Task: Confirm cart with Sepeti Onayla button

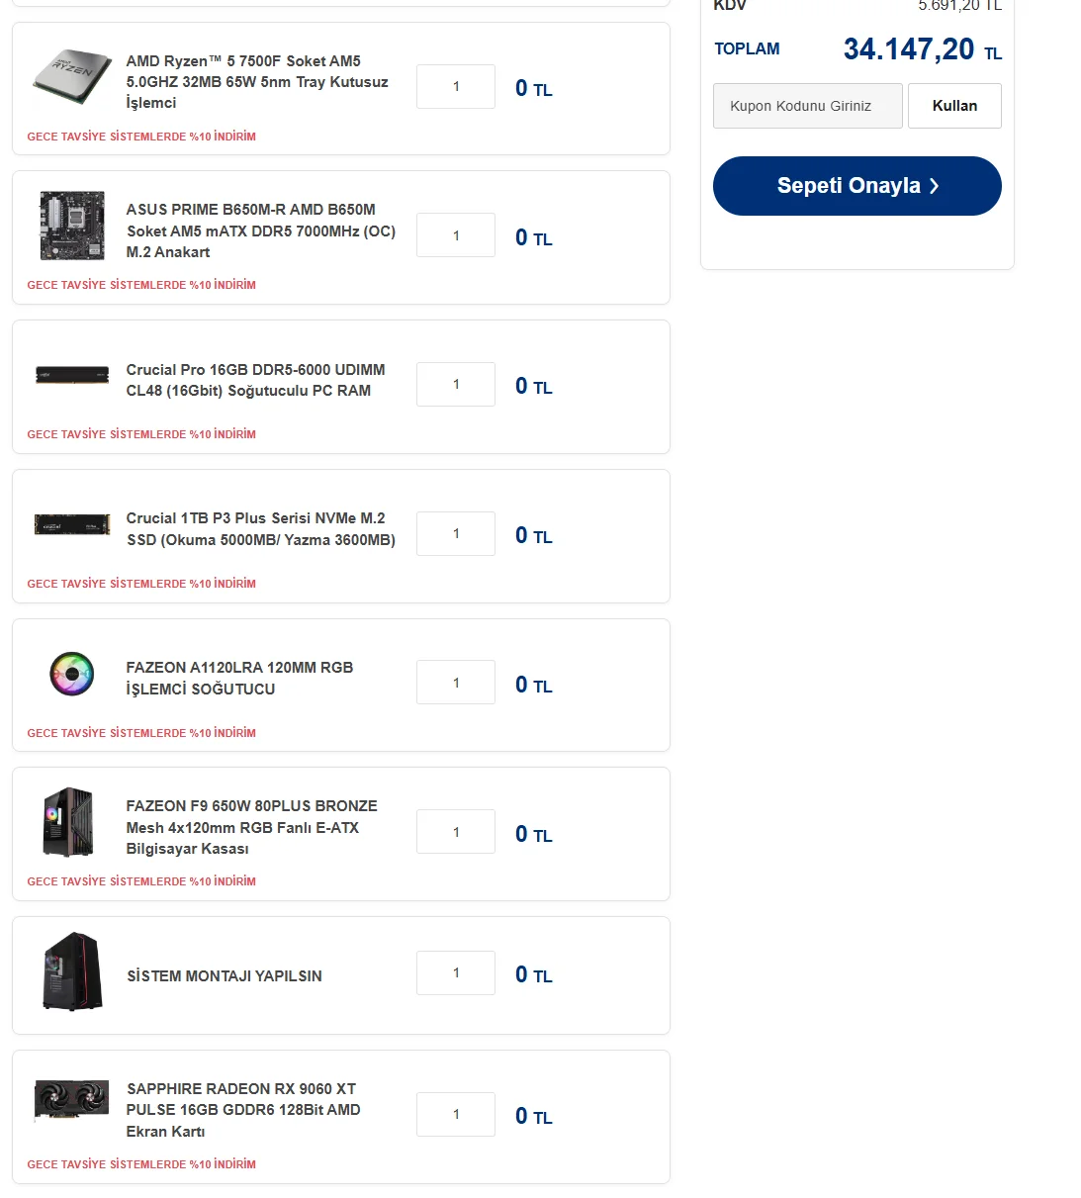Action: click(856, 186)
